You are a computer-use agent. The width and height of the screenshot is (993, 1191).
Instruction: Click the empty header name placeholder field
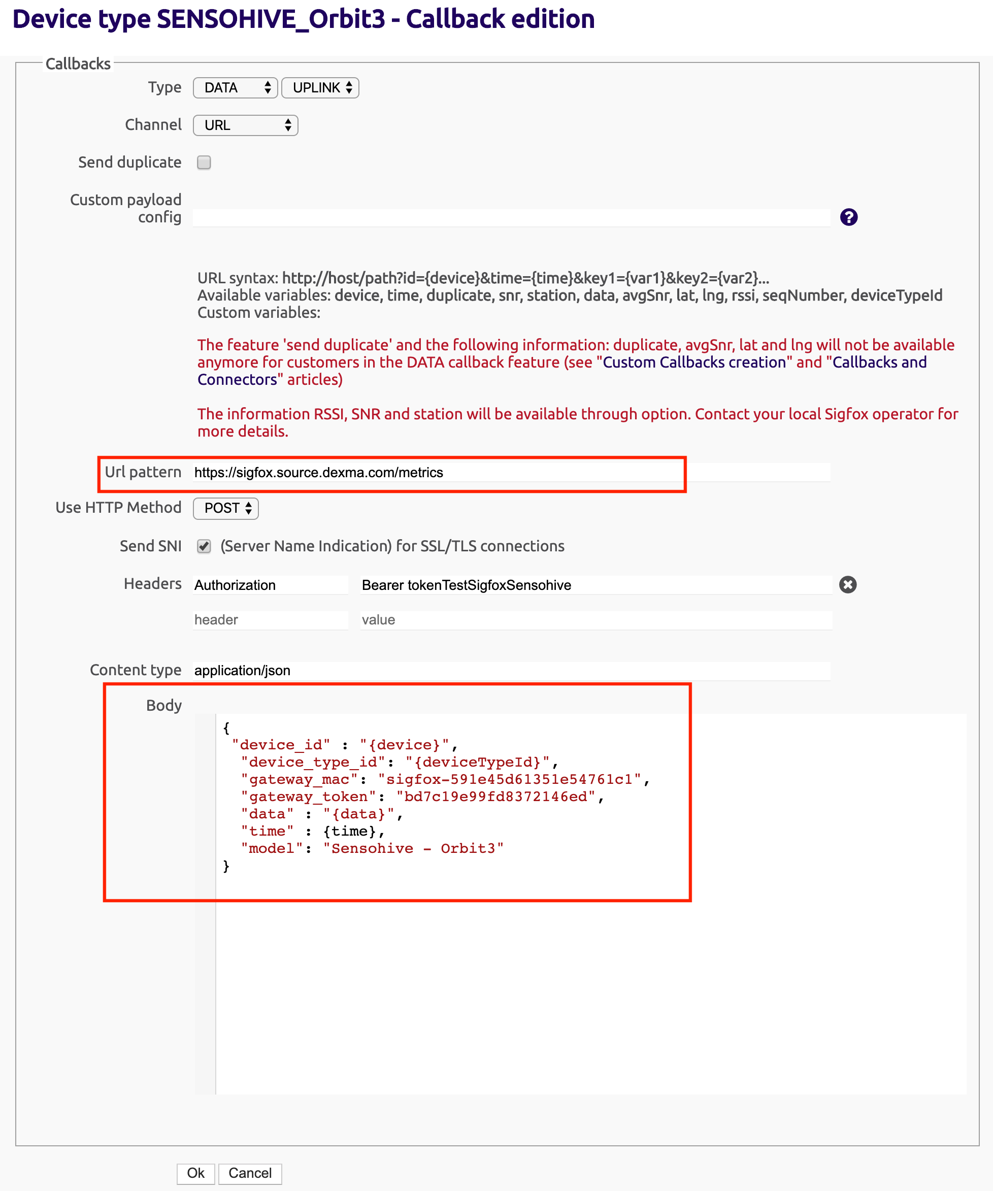(x=271, y=620)
